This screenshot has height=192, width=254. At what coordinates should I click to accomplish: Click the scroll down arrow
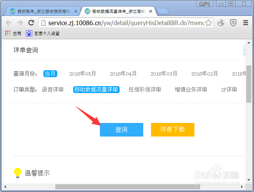[249, 180]
